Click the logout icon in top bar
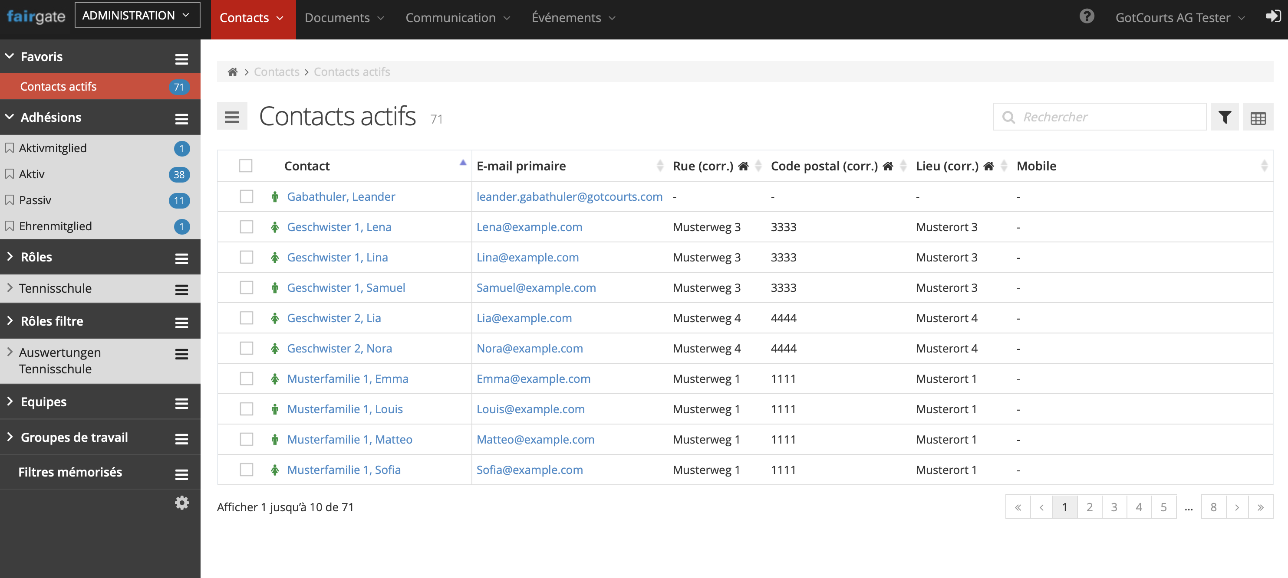 1273,16
